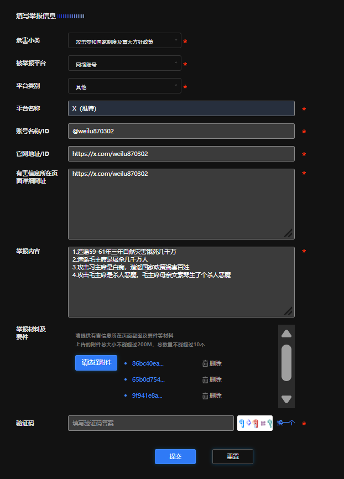The height and width of the screenshot is (479, 344).
Task: Click the 请选择附件 button
Action: click(96, 363)
